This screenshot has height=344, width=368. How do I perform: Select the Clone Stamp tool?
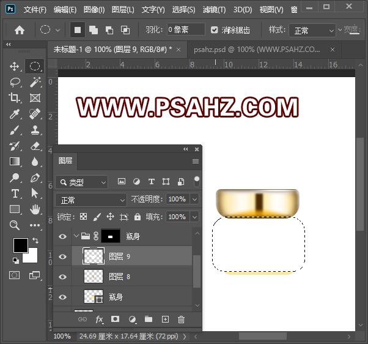pos(35,130)
